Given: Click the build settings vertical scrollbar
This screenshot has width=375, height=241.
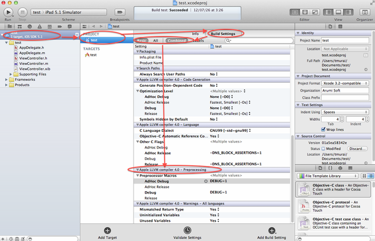Looking at the screenshot, I should 292,179.
